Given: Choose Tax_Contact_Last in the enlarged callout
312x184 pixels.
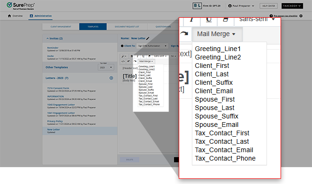Looking at the screenshot, I should pos(222,142).
